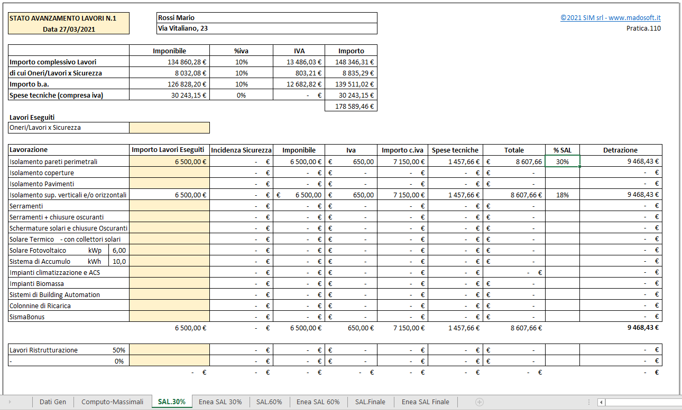Select the Via Vitaliano, 23 address cell
This screenshot has height=410, width=682.
pos(267,28)
